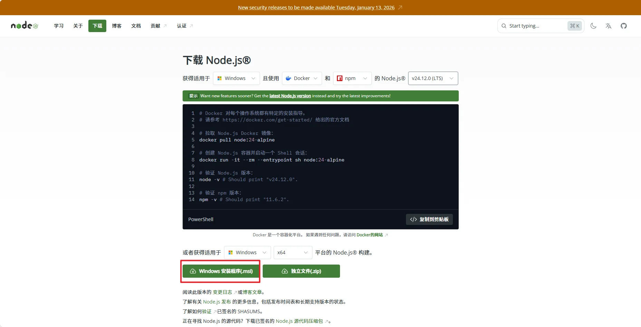The height and width of the screenshot is (327, 641).
Task: Open the 认证 menu item
Action: [185, 26]
